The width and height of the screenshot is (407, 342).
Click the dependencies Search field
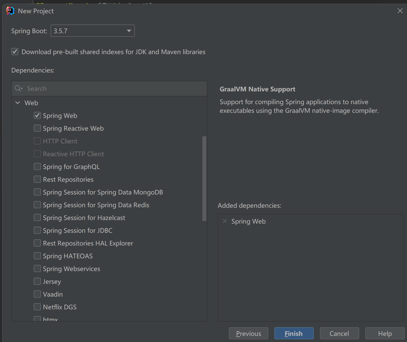(x=109, y=89)
